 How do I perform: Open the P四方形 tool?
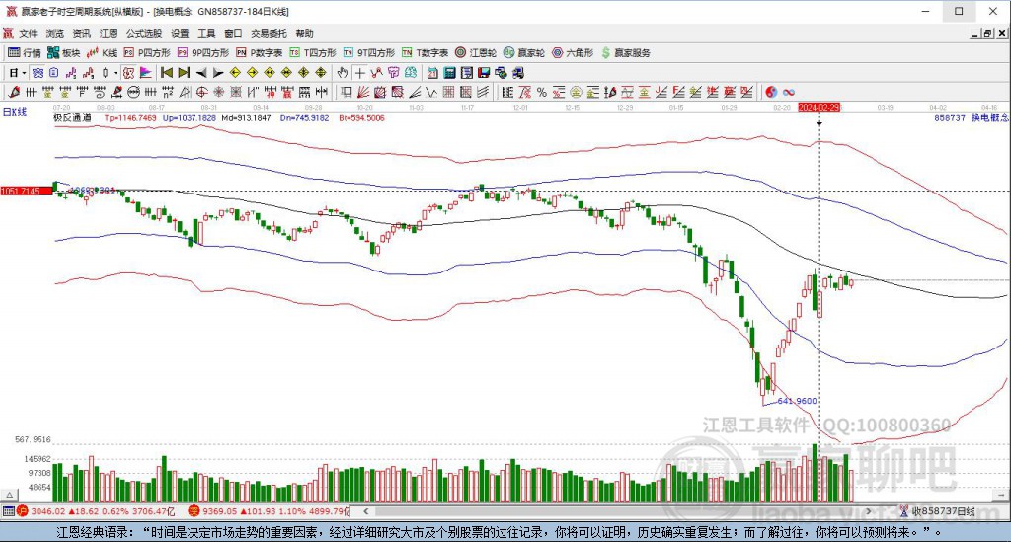point(147,53)
